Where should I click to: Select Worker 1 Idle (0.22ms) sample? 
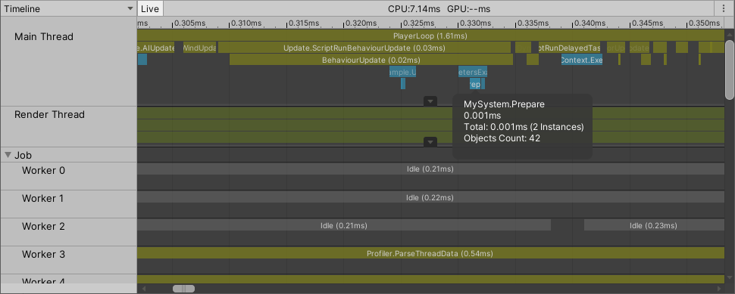tap(430, 197)
